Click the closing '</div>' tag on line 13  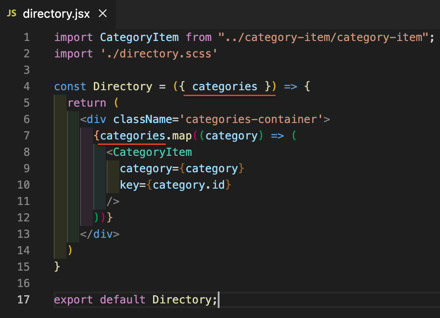click(100, 234)
